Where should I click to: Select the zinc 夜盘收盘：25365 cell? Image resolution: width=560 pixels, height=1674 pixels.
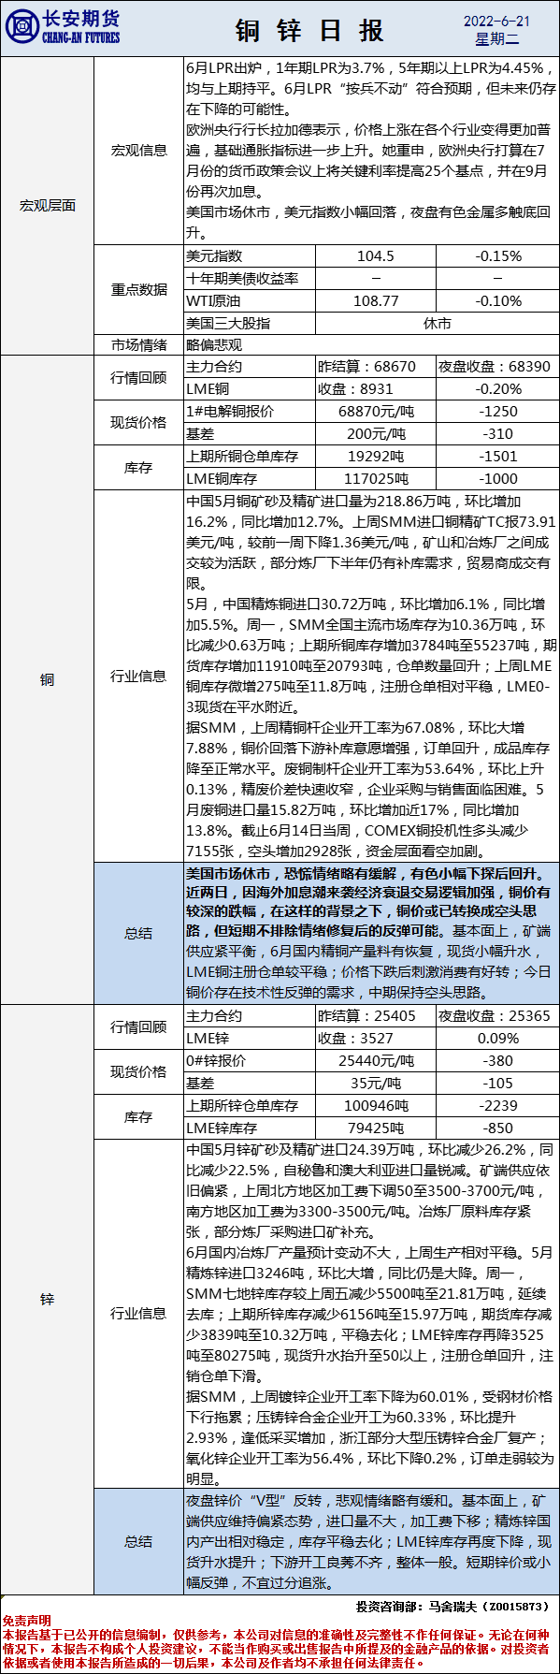[x=497, y=1015]
